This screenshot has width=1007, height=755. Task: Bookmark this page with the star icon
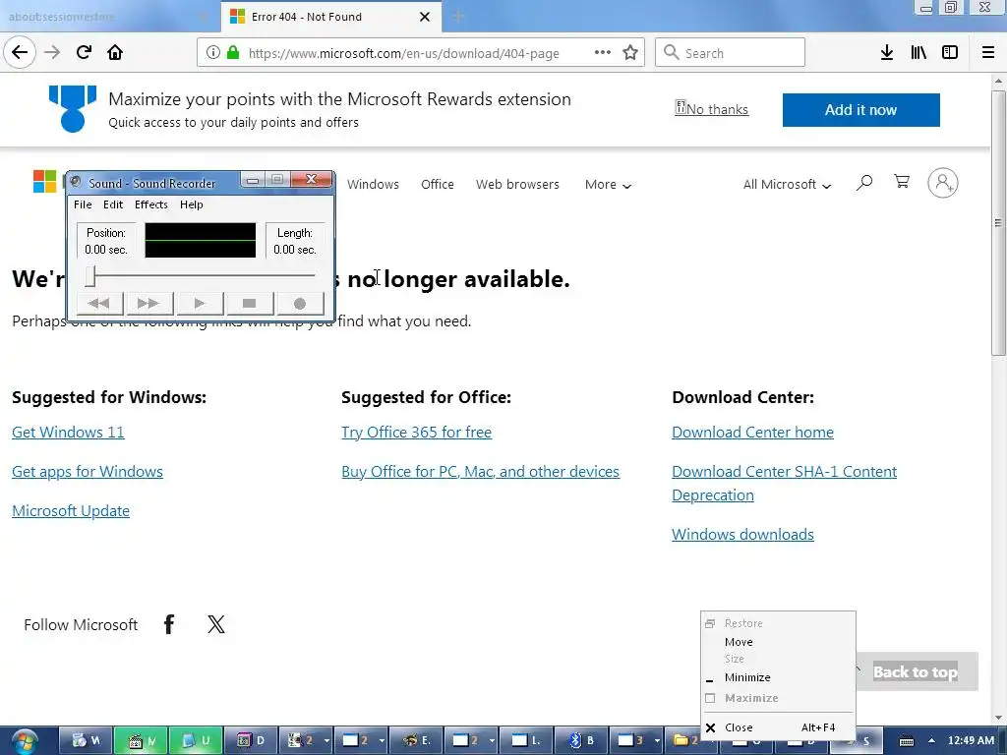(630, 53)
